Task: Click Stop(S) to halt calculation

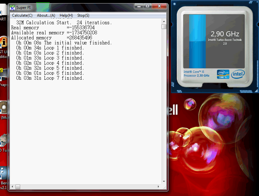Action: (83, 15)
